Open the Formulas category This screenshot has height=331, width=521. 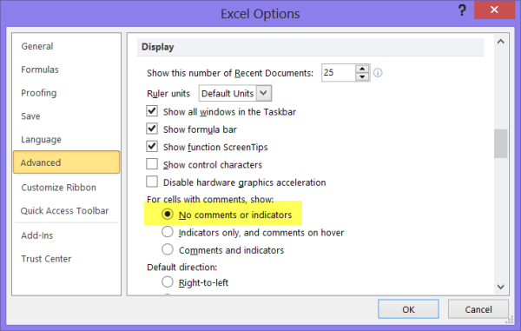pos(67,70)
